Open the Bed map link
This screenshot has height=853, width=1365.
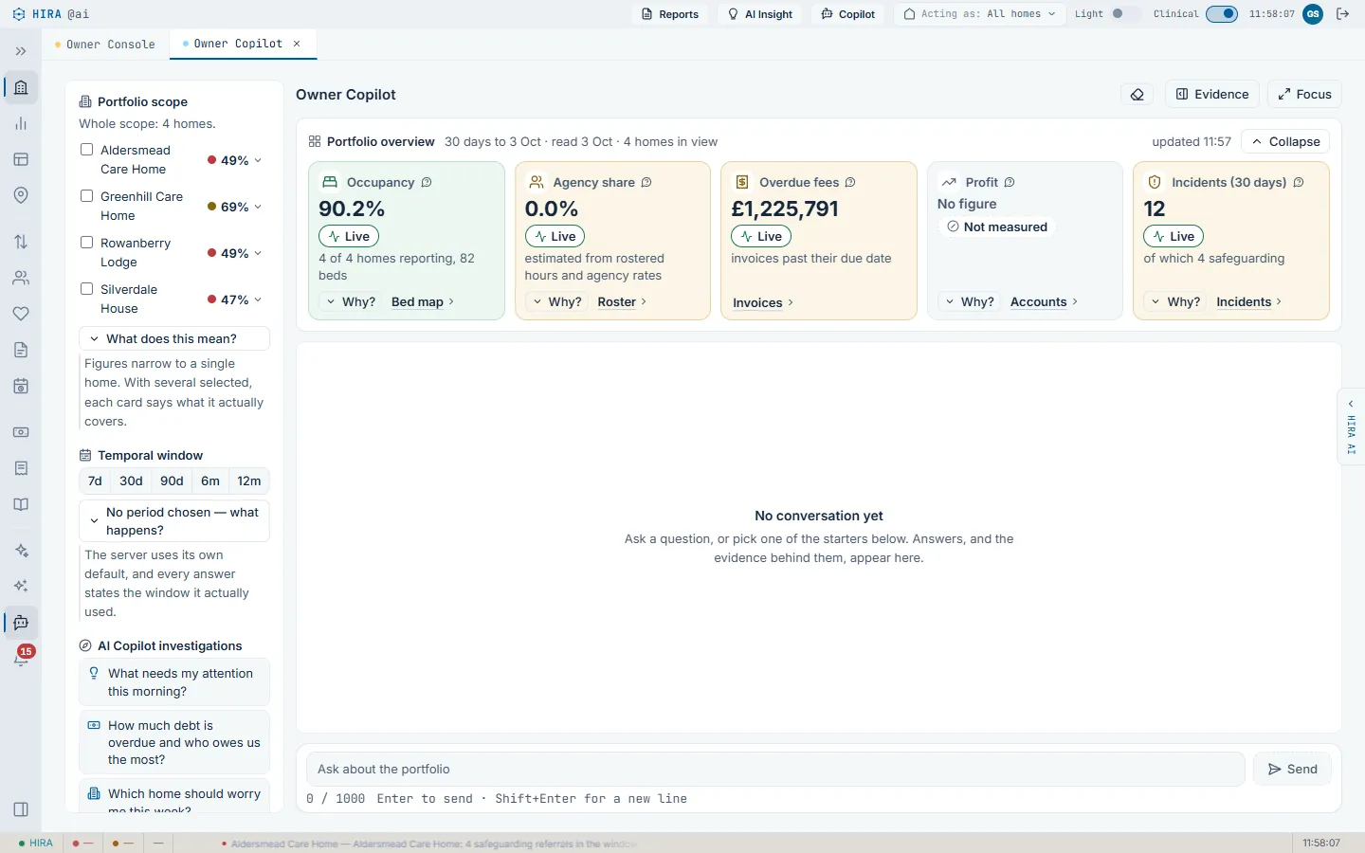point(423,302)
